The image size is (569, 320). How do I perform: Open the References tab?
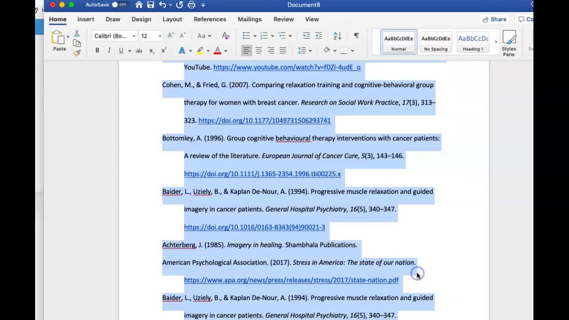pyautogui.click(x=210, y=19)
